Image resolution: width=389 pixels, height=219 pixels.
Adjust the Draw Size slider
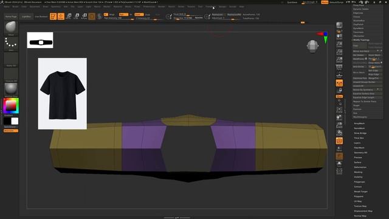click(188, 18)
